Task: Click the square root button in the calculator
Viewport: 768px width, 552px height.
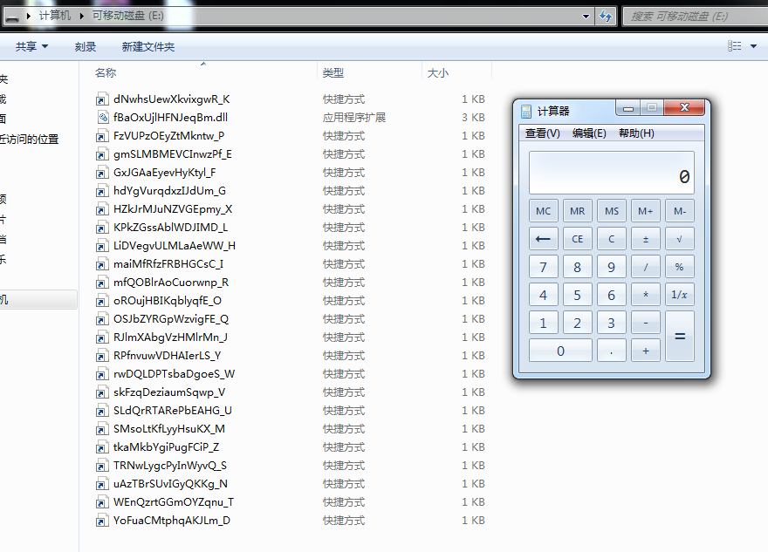Action: [679, 239]
